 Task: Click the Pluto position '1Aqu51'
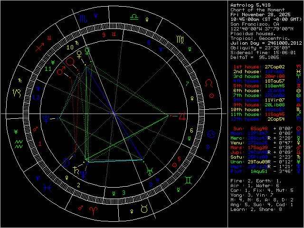pos(259,171)
